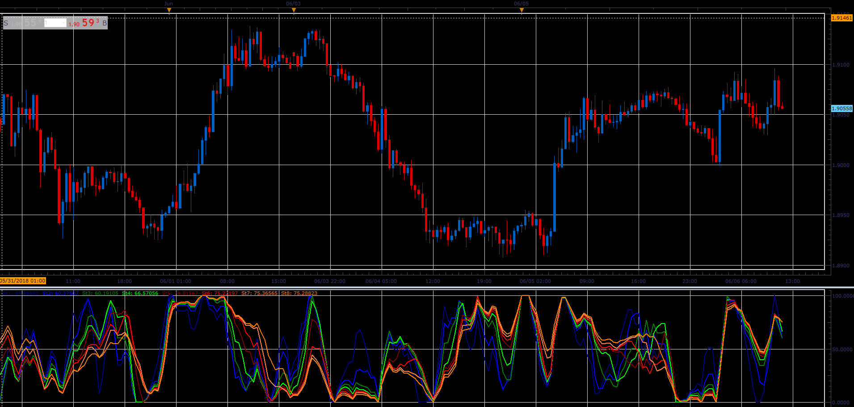Click the 06/05 02:00 time axis label
The width and height of the screenshot is (854, 407).
535,281
